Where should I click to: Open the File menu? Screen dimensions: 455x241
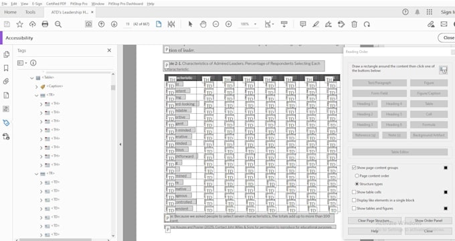5,4
